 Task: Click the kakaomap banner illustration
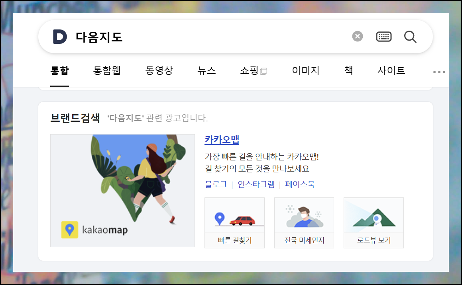click(122, 191)
